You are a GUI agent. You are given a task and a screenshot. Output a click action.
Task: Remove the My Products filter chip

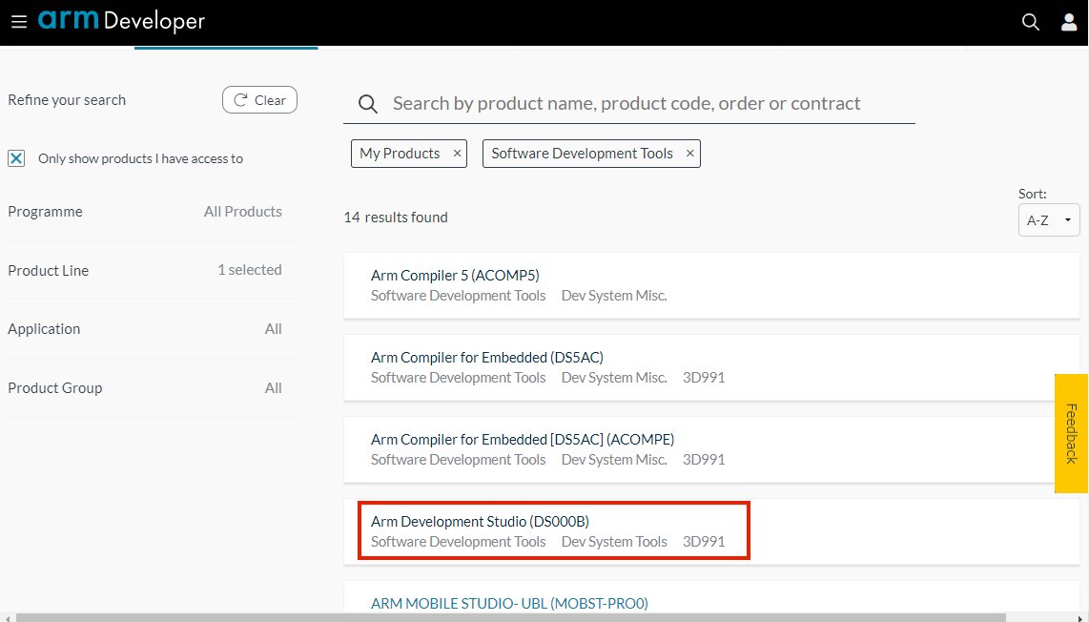(457, 154)
